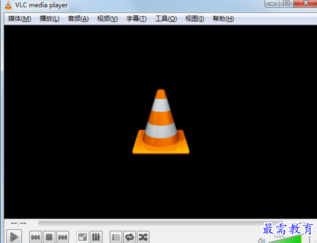Open the 播放(L) playback menu
317x243 pixels.
[x=49, y=19]
